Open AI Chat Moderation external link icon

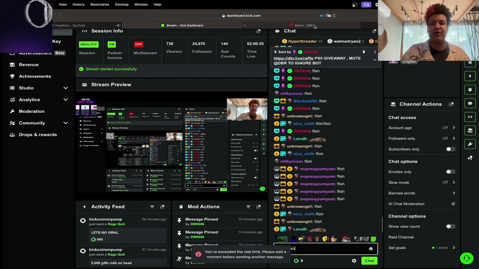(453, 204)
